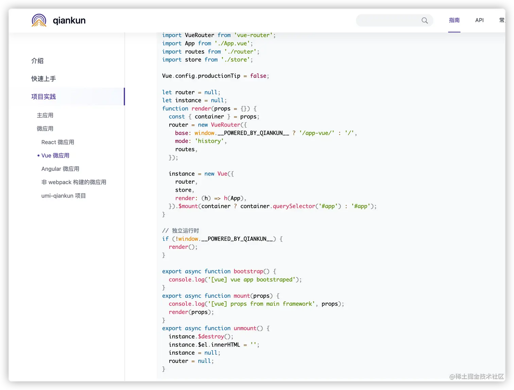Click 'render: (h) => h(App),' line

pos(211,198)
